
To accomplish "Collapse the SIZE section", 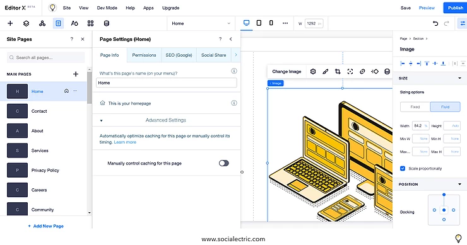I will (x=460, y=78).
